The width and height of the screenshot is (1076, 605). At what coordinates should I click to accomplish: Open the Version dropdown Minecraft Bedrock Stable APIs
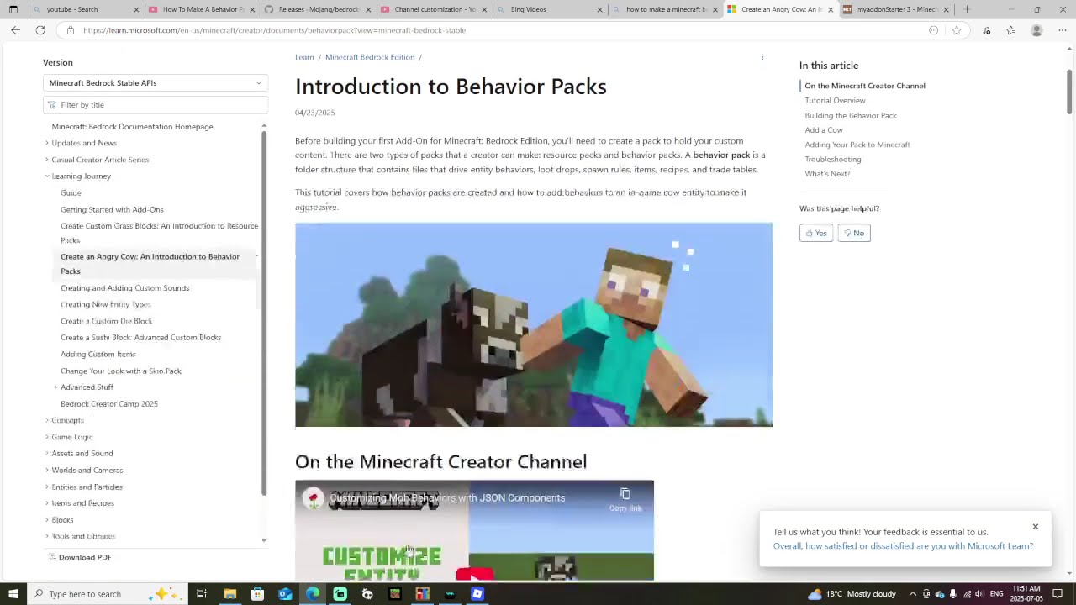pyautogui.click(x=156, y=83)
